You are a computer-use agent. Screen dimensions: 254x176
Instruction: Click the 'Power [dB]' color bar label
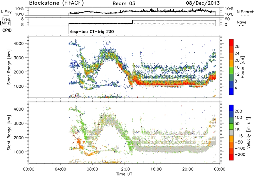tap(242, 67)
